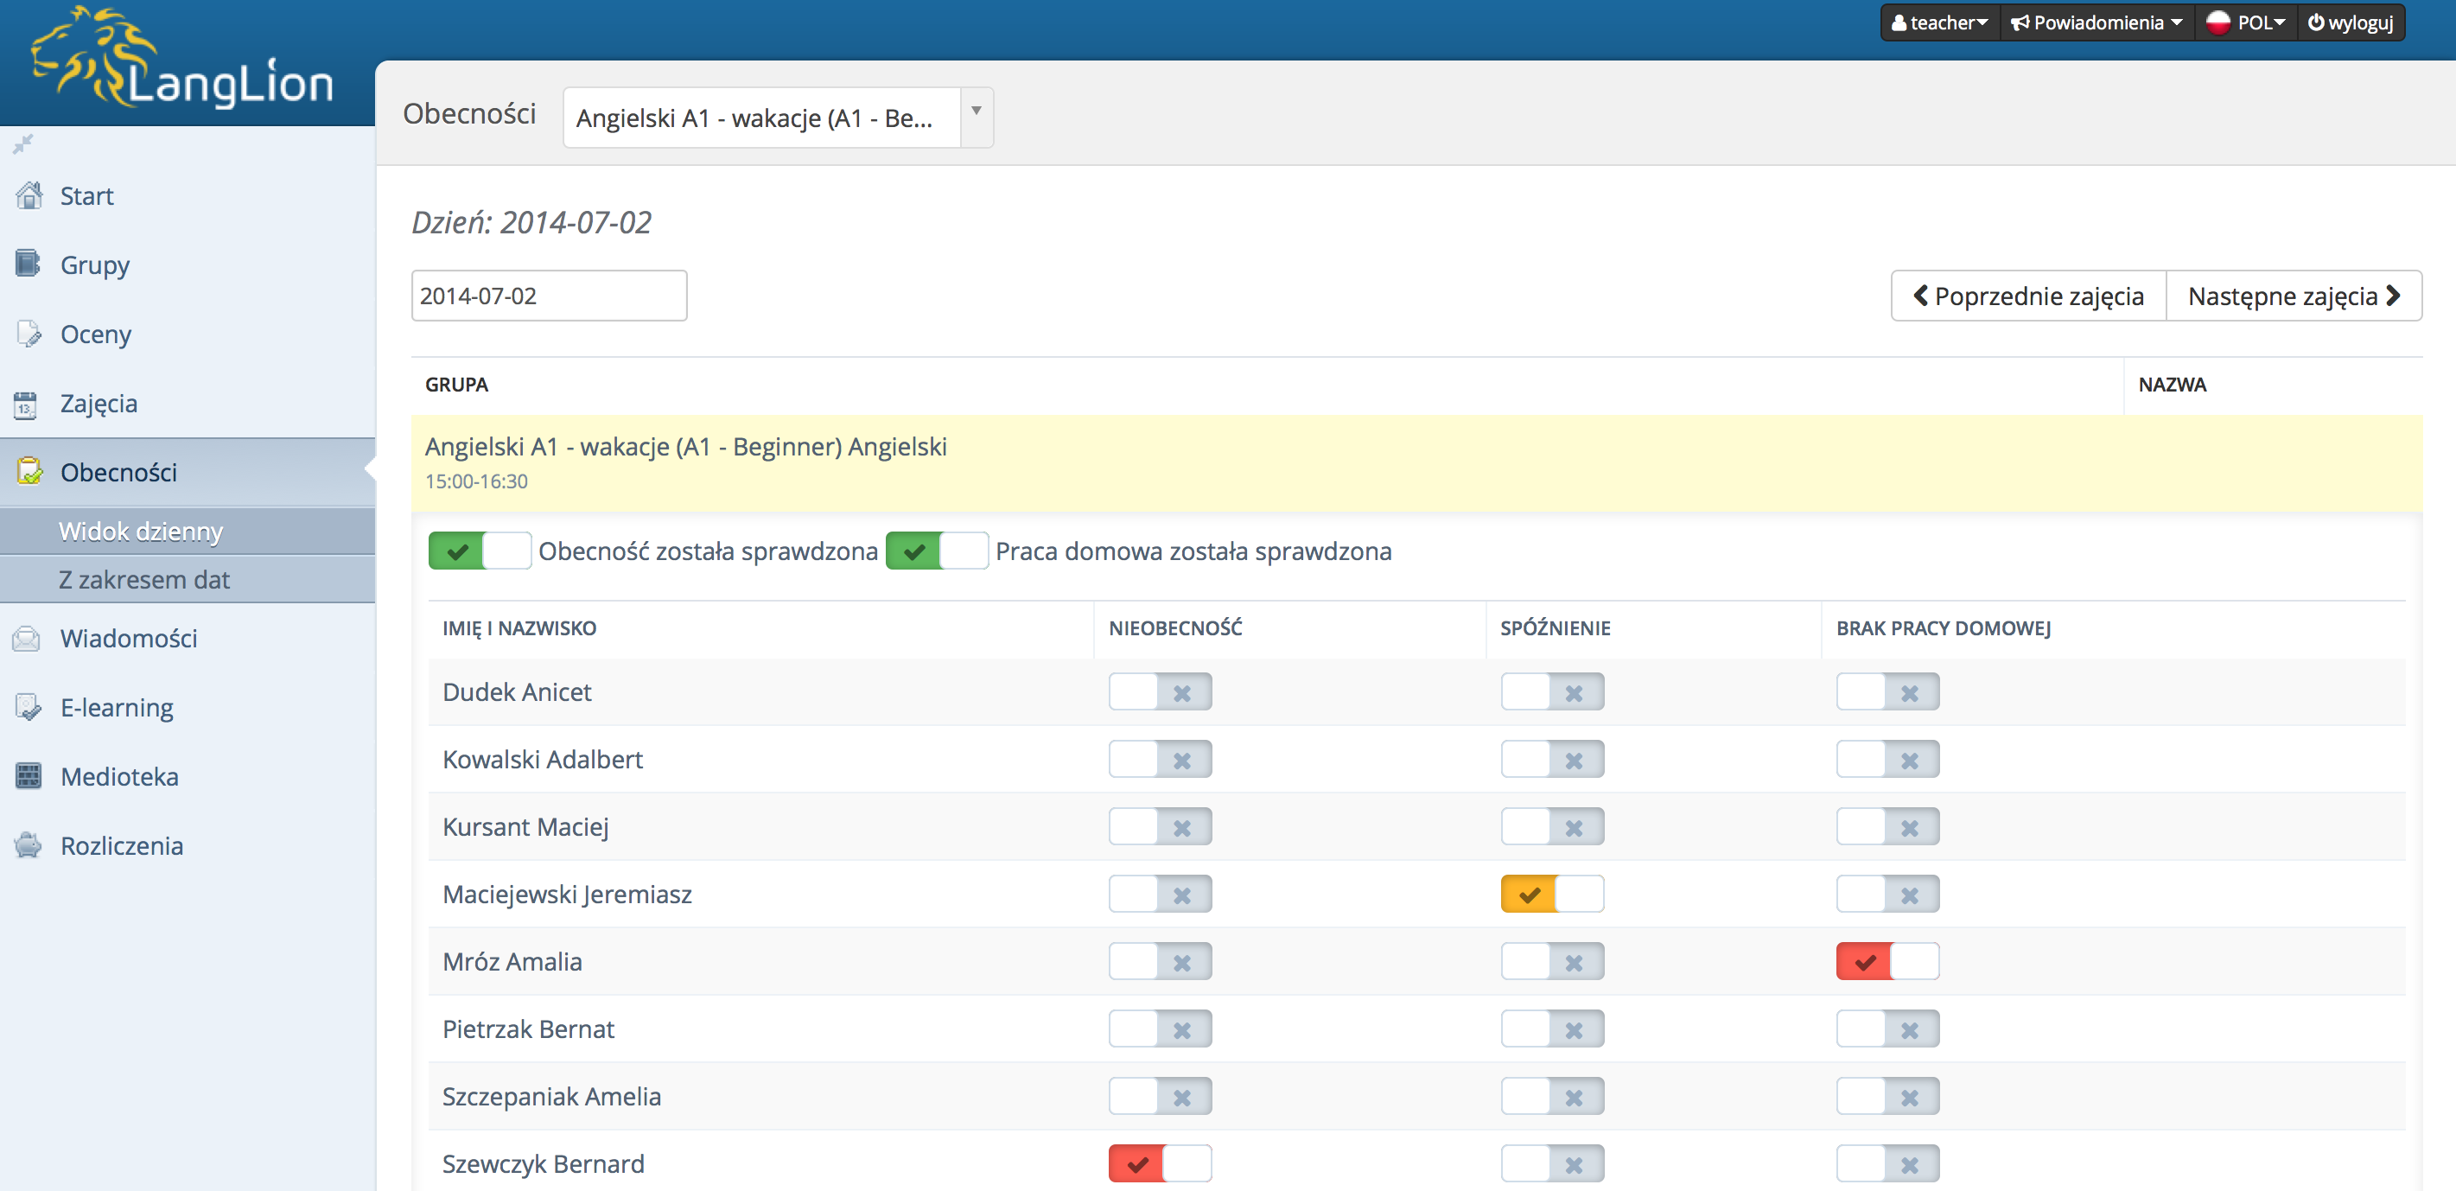Toggle Obecność została sprawdzona switch

point(479,551)
